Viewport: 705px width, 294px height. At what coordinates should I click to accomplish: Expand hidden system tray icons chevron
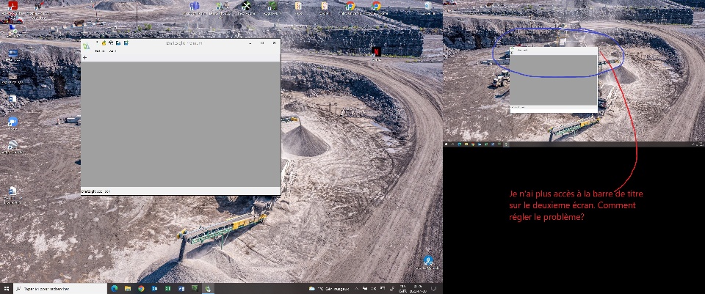pyautogui.click(x=357, y=289)
